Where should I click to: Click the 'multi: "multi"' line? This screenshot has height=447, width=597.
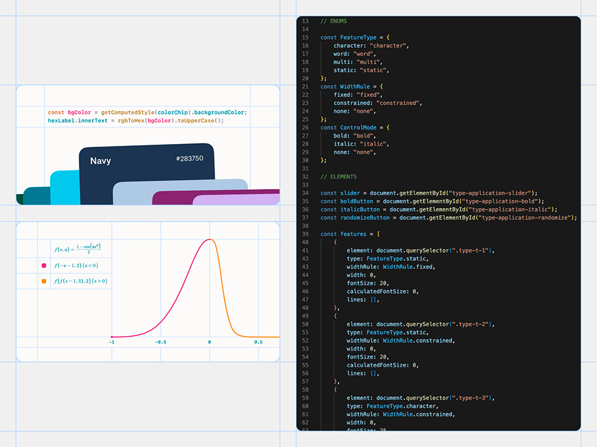coord(358,62)
